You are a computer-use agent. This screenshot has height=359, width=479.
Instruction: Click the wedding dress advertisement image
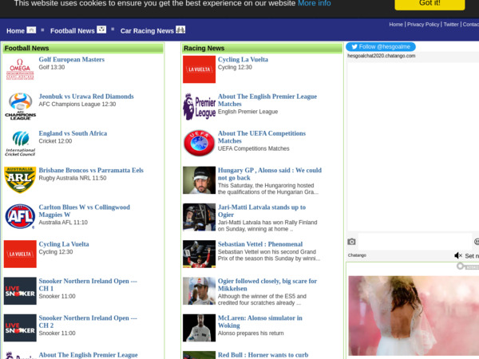[x=414, y=316]
